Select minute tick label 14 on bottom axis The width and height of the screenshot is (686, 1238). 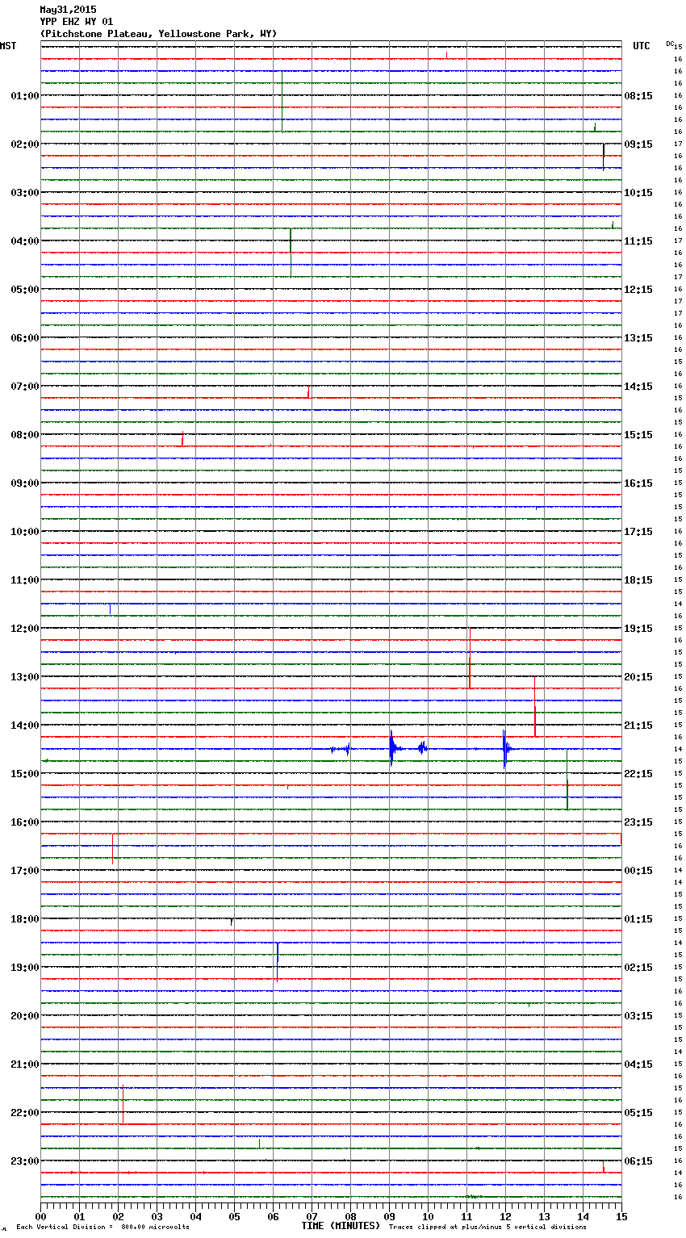point(583,1217)
